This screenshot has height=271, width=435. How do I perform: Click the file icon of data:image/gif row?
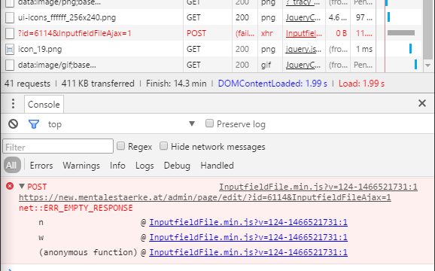(10, 65)
